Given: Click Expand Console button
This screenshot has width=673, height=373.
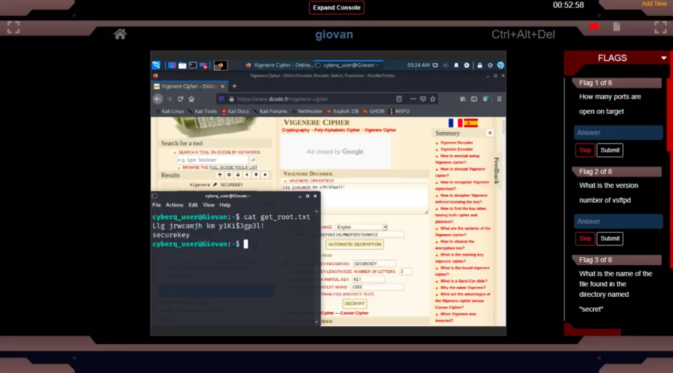Looking at the screenshot, I should click(x=336, y=7).
